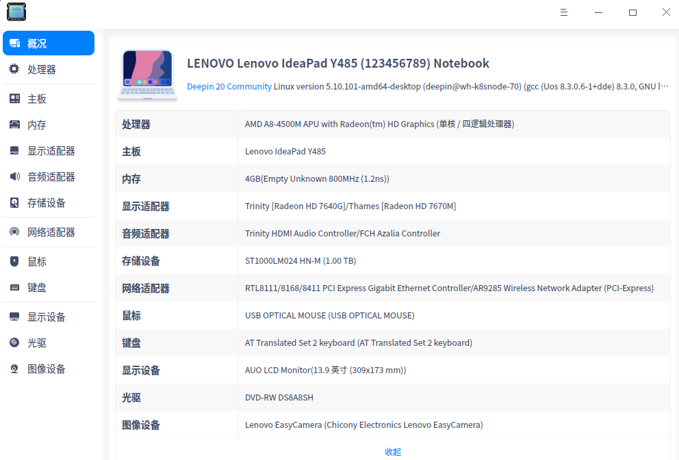The image size is (679, 460).
Task: Click the 存储设备 storage icon
Action: tap(14, 202)
